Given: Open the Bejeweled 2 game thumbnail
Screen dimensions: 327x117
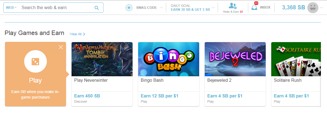Looking at the screenshot, I should coord(235,59).
